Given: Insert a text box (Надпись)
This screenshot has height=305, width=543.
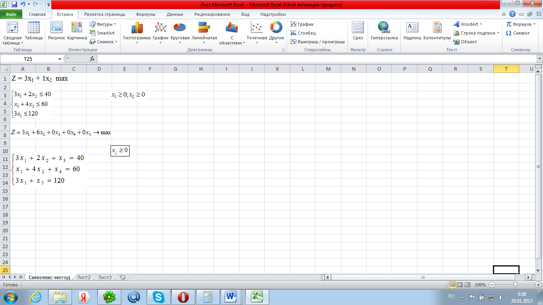Looking at the screenshot, I should point(412,32).
